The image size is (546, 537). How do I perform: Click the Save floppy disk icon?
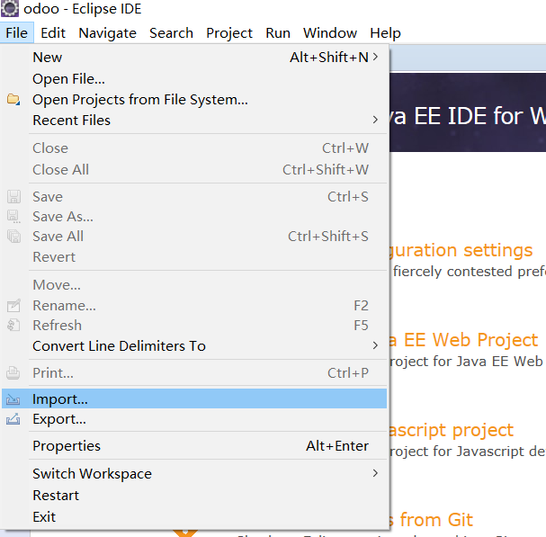(13, 197)
